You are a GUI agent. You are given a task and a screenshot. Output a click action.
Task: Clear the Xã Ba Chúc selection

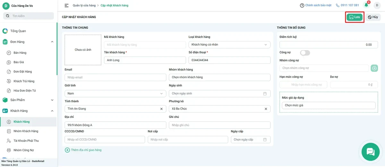(x=266, y=109)
